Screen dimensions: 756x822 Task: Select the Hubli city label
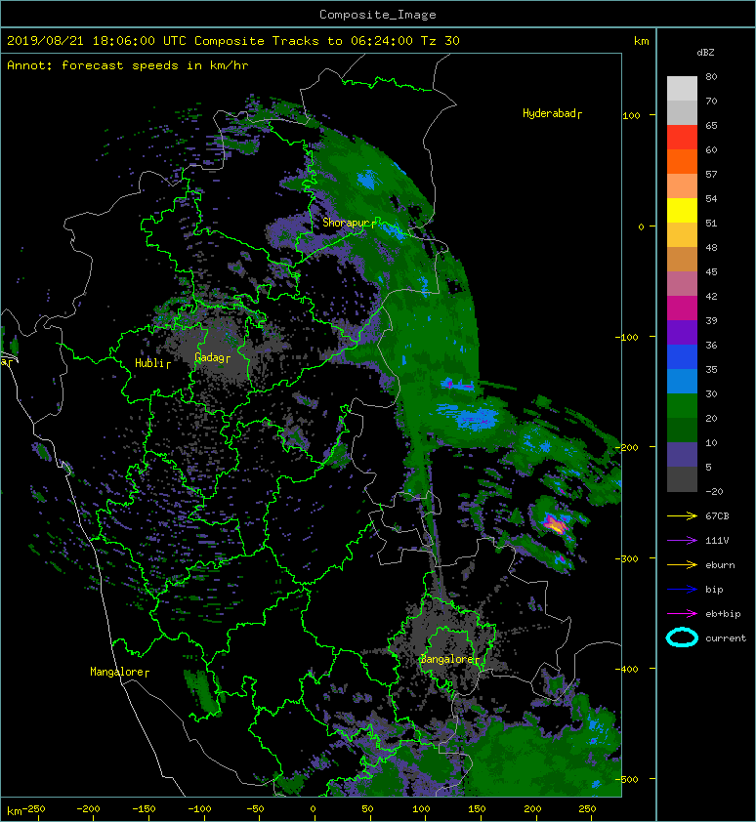(152, 363)
